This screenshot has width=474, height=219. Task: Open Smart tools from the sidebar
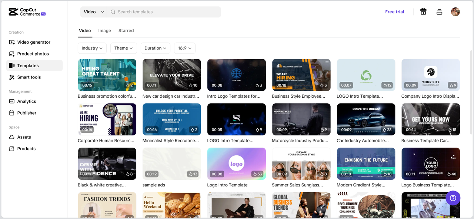click(34, 77)
